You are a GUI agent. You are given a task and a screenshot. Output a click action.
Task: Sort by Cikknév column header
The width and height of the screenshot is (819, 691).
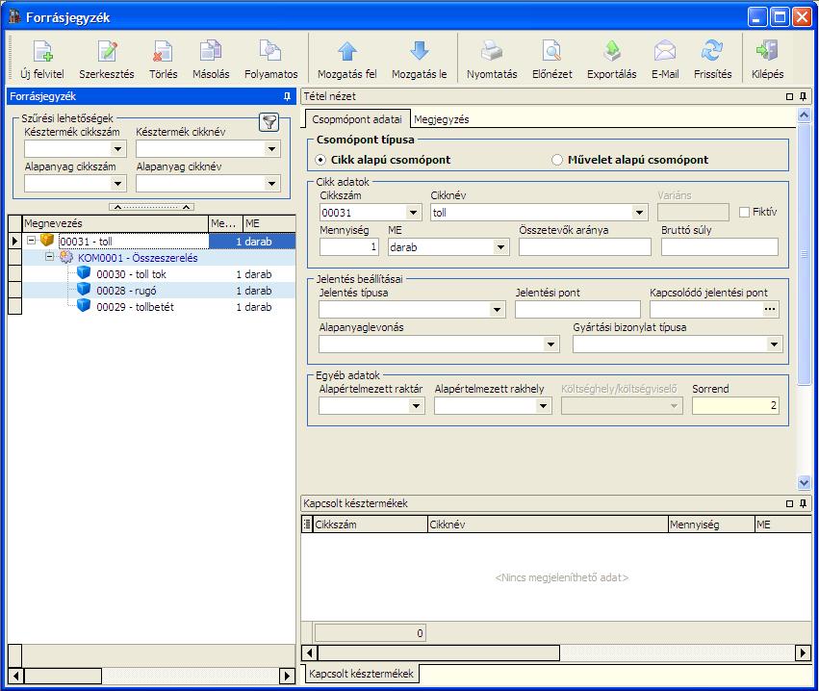tap(548, 525)
